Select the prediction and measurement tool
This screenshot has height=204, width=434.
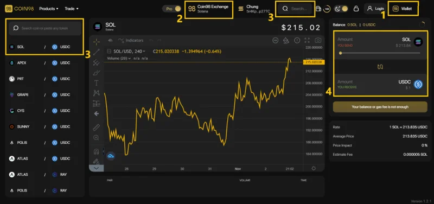point(97,103)
